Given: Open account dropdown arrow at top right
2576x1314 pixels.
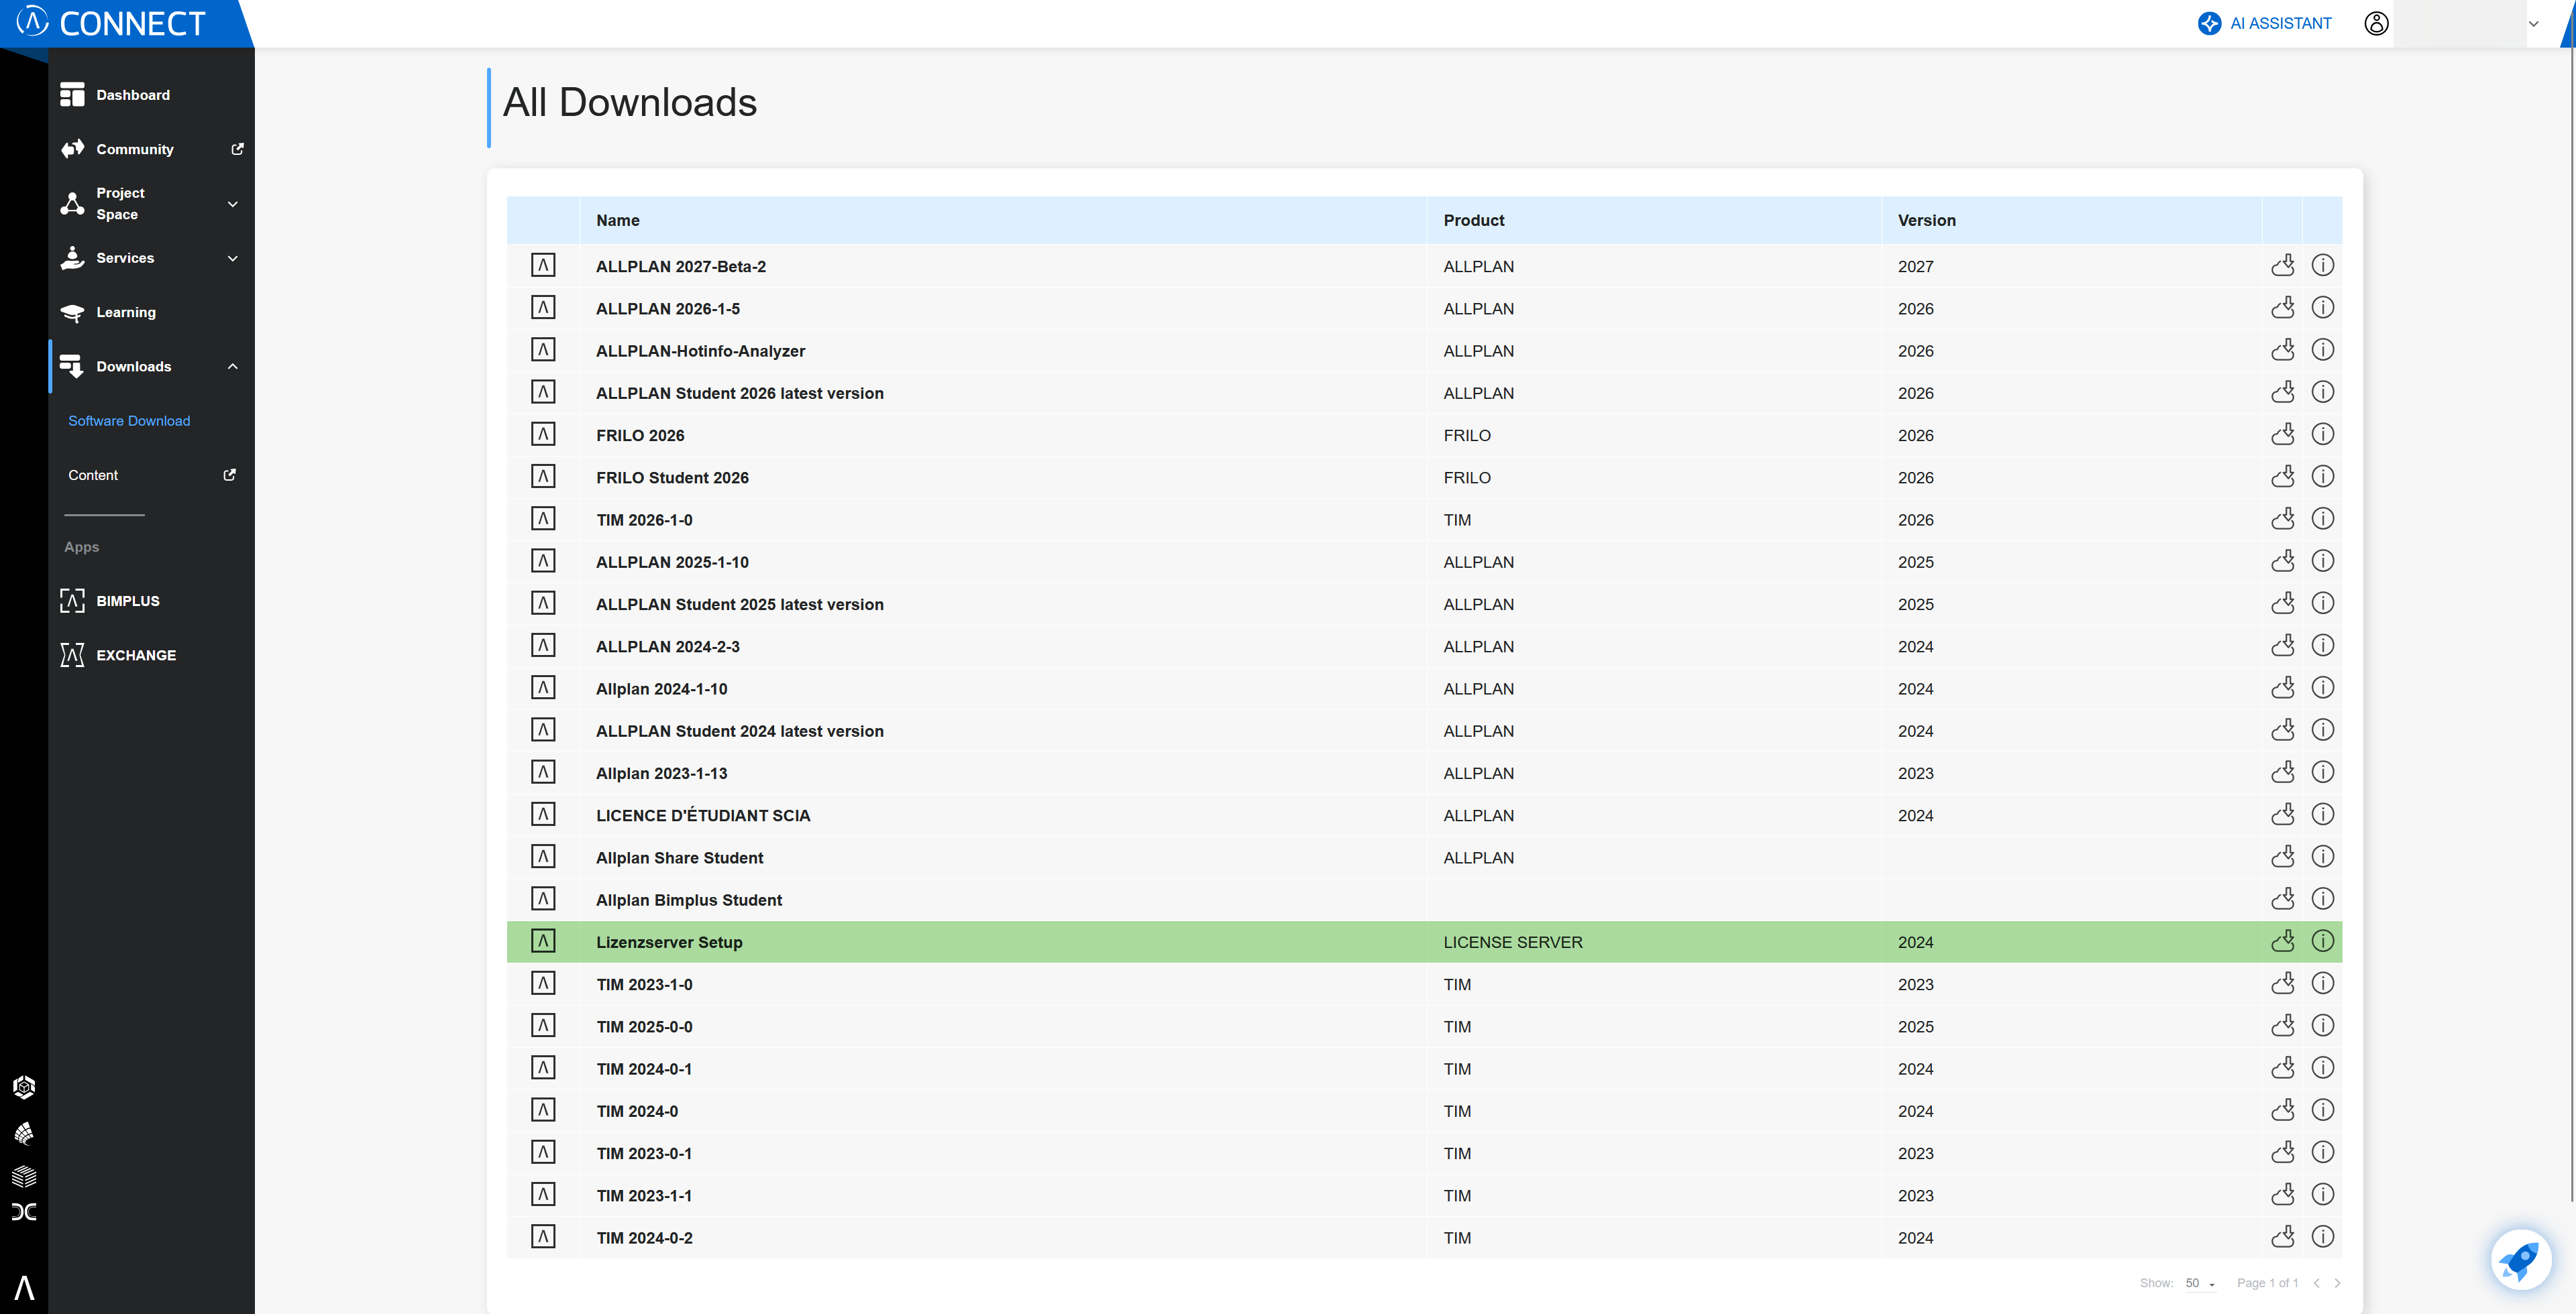Looking at the screenshot, I should (x=2534, y=24).
